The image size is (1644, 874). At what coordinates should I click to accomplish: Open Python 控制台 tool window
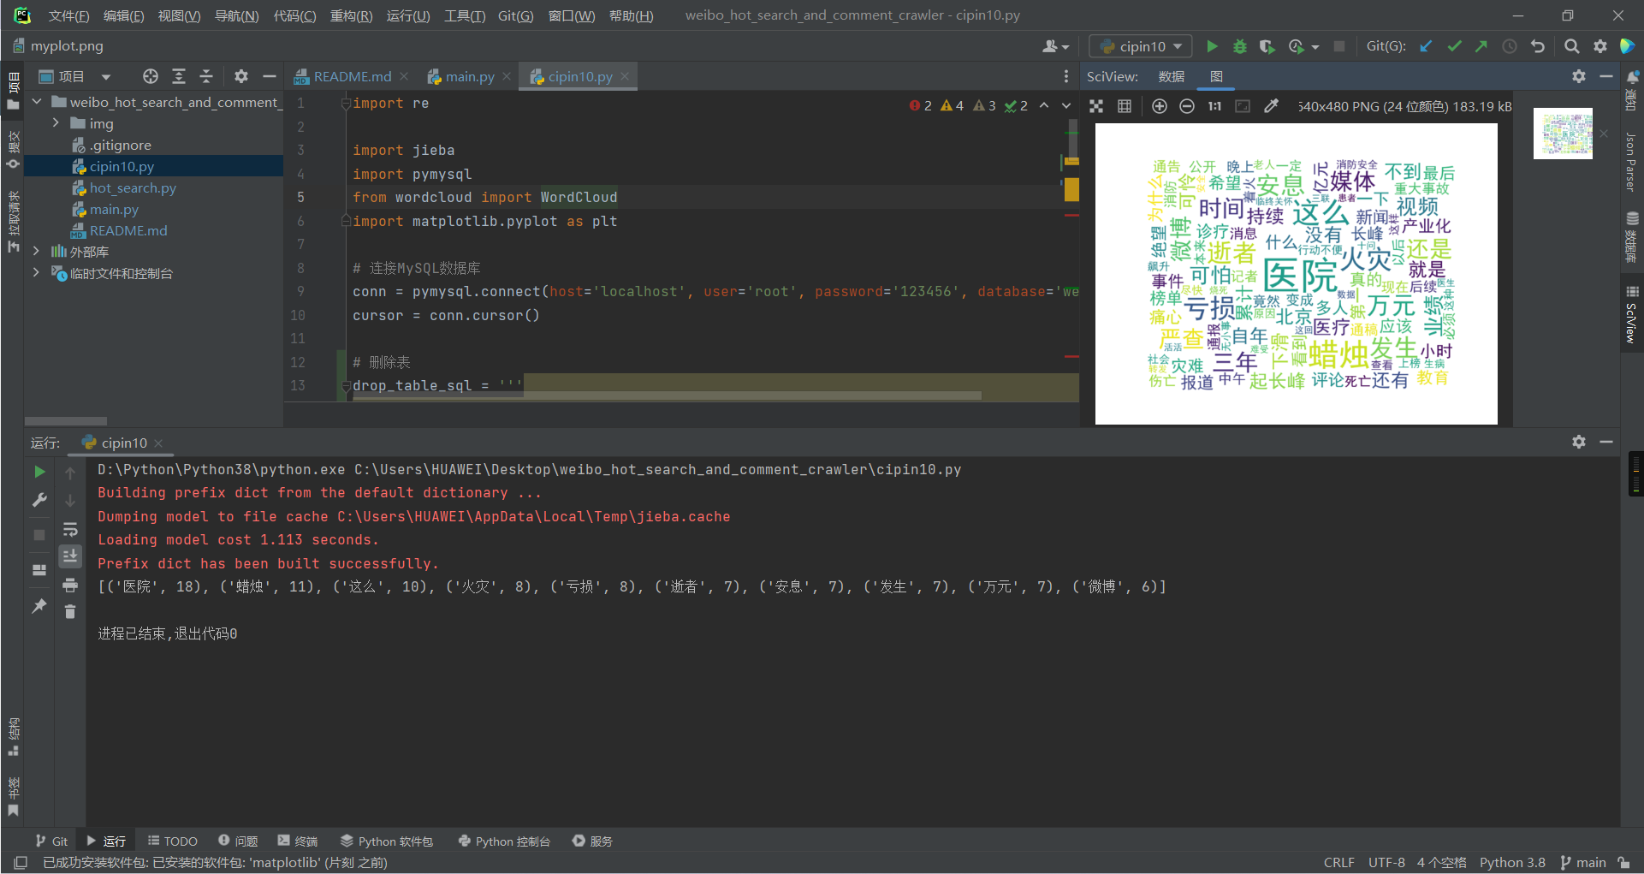pyautogui.click(x=504, y=841)
